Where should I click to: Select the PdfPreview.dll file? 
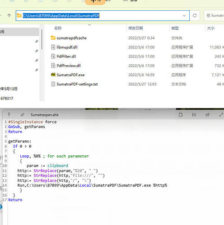tap(69, 66)
